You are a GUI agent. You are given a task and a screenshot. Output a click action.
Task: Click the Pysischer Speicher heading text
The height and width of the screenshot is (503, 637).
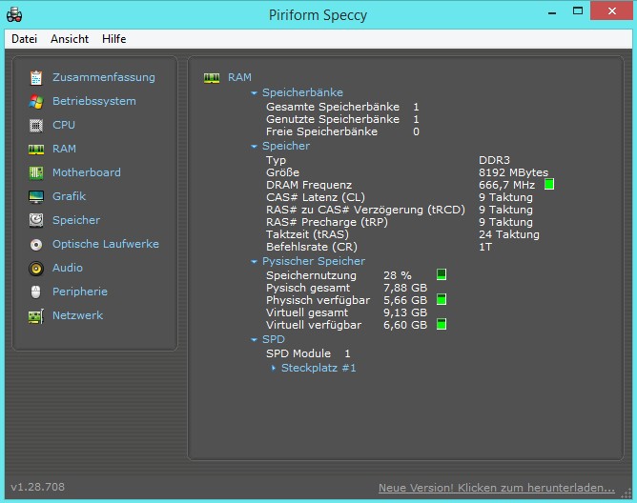click(314, 261)
